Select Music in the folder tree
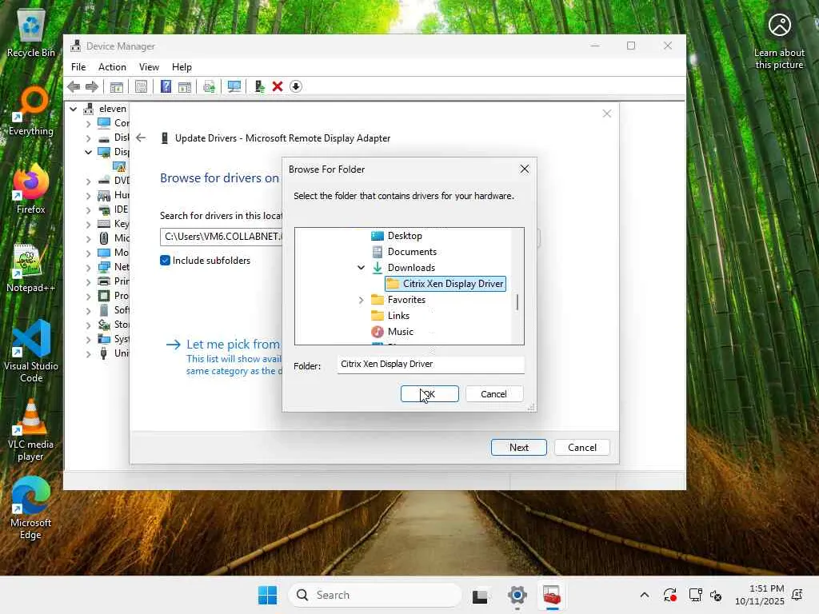The height and width of the screenshot is (614, 819). tap(401, 332)
